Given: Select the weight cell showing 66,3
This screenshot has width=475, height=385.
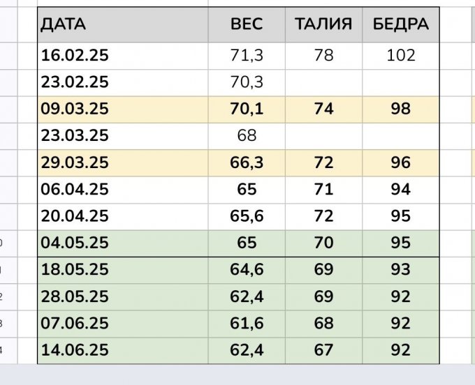Looking at the screenshot, I should (247, 163).
